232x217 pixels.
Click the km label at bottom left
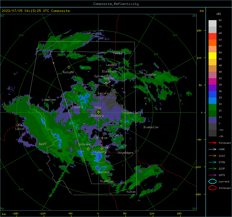click(4, 214)
